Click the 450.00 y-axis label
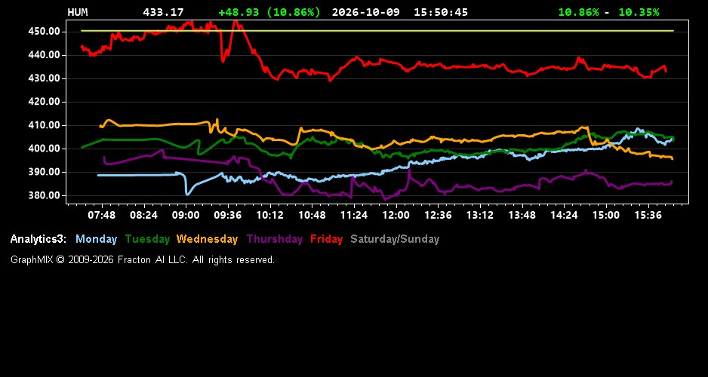The height and width of the screenshot is (377, 708). (x=45, y=32)
